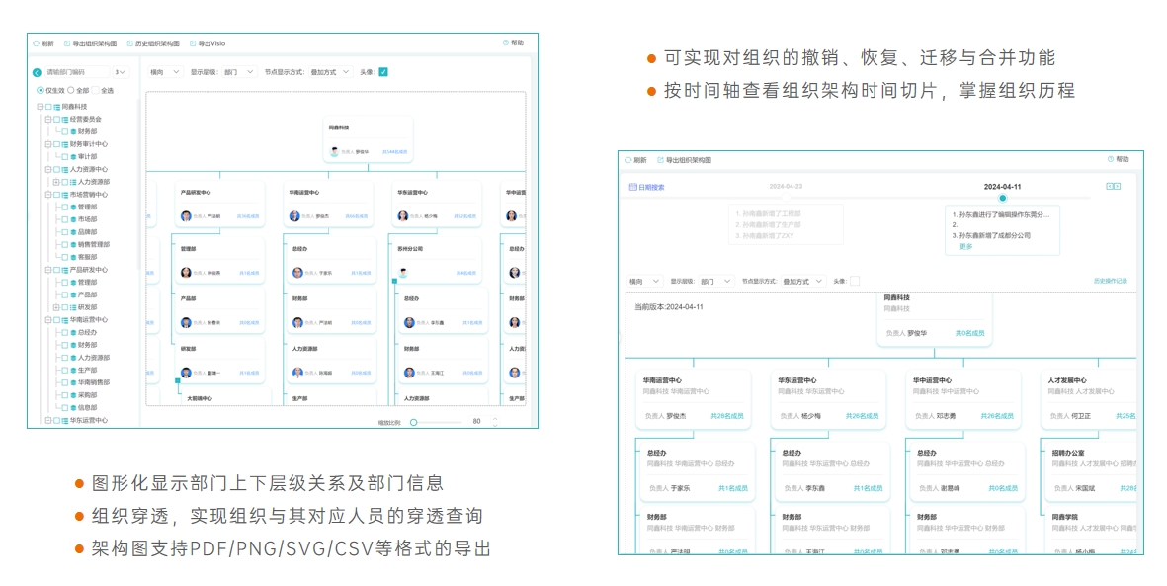The width and height of the screenshot is (1167, 586).
Task: Select the 仅生效 radio button
Action: (41, 91)
